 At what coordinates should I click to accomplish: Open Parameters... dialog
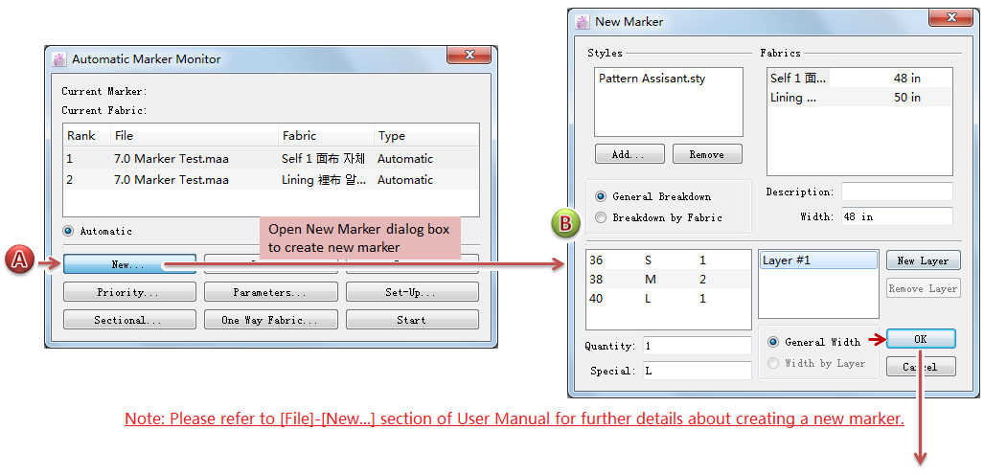[269, 292]
